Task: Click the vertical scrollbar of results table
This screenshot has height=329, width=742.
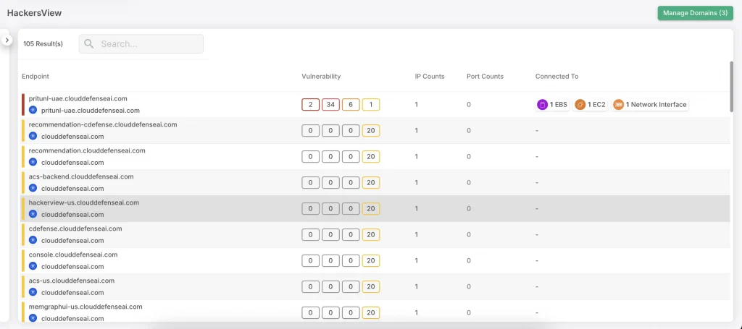Action: 732,87
